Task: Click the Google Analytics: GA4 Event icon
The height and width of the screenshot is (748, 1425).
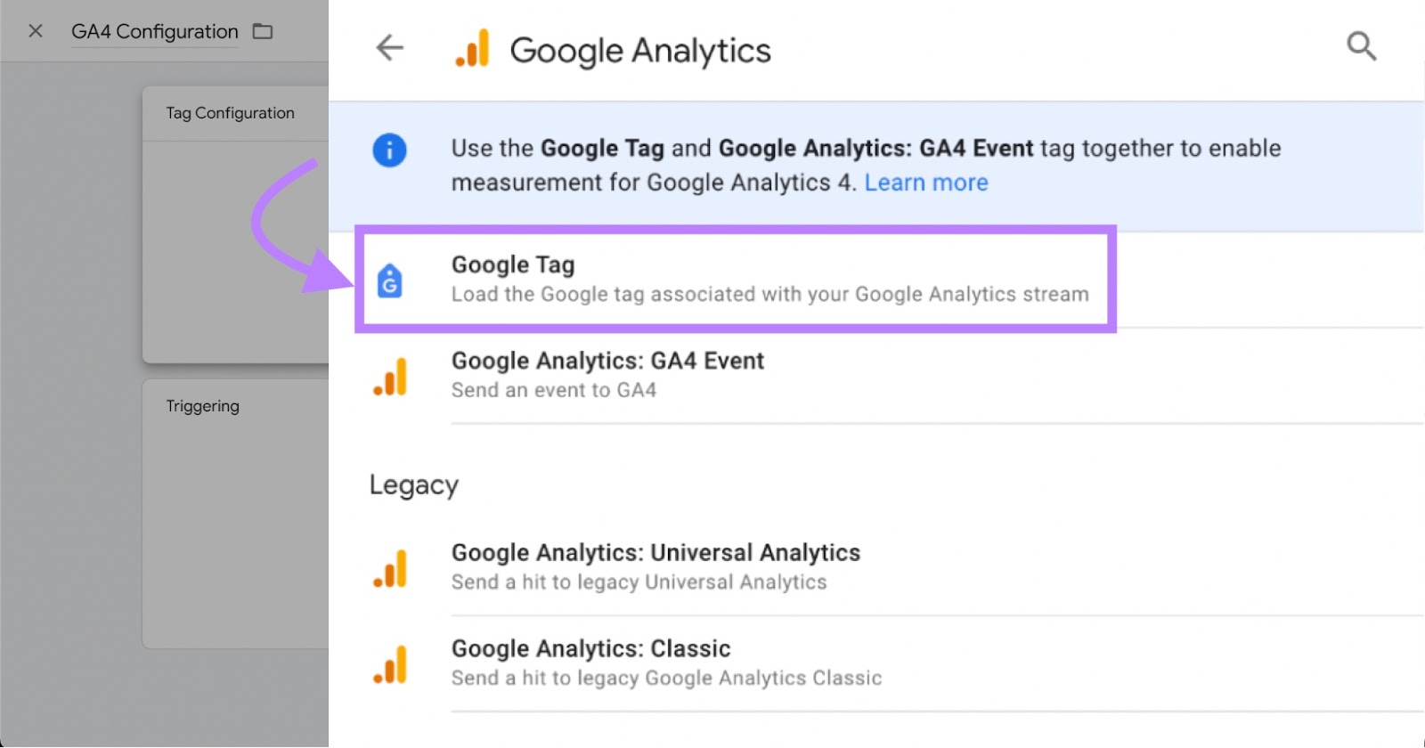Action: click(x=392, y=376)
